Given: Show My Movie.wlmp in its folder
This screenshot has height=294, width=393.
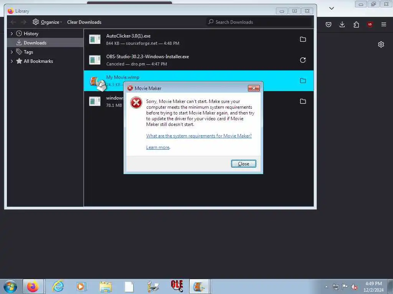Looking at the screenshot, I should click(x=303, y=80).
